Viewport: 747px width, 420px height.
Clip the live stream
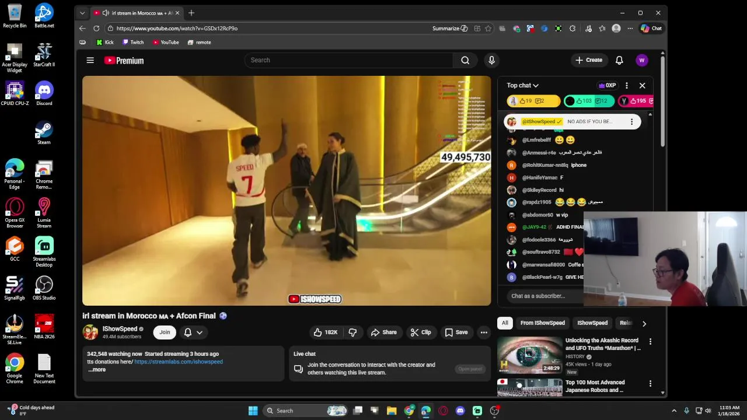pyautogui.click(x=420, y=332)
